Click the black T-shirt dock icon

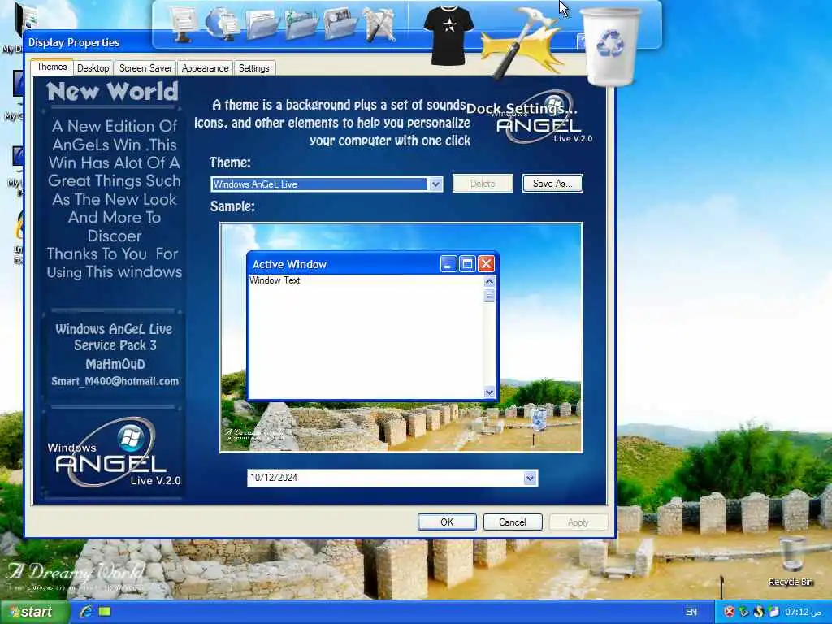point(448,35)
